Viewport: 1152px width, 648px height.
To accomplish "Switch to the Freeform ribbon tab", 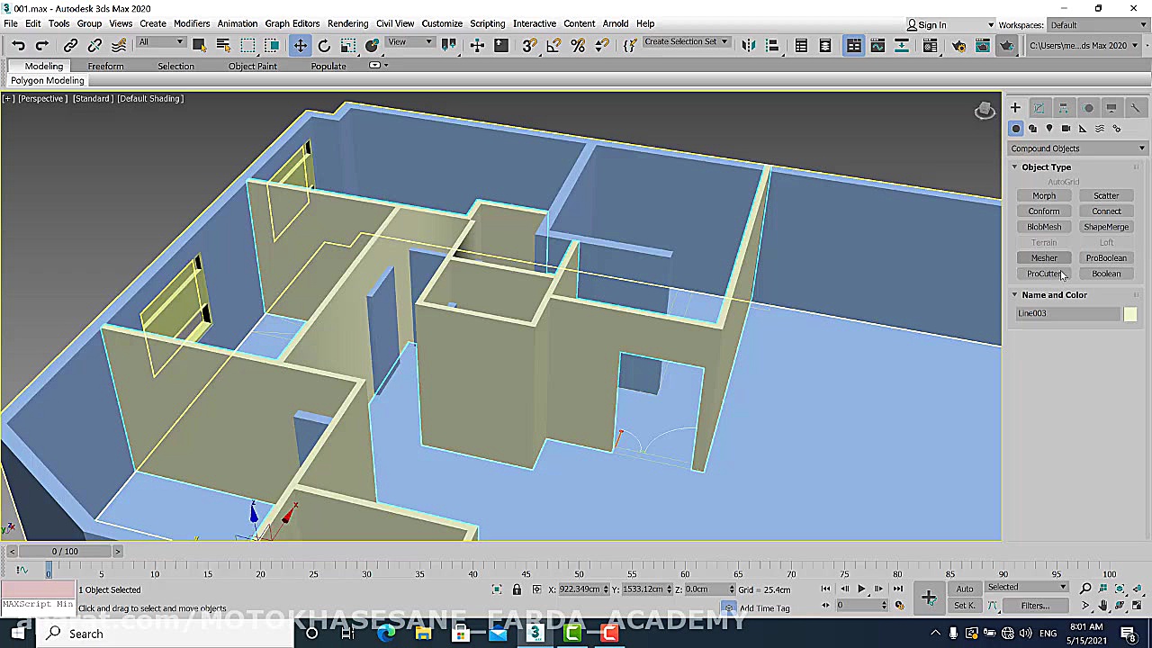I will point(105,66).
